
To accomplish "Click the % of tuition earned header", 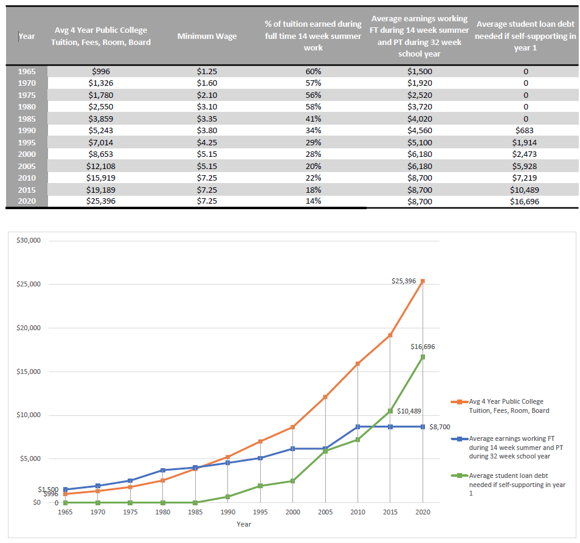I will point(313,36).
